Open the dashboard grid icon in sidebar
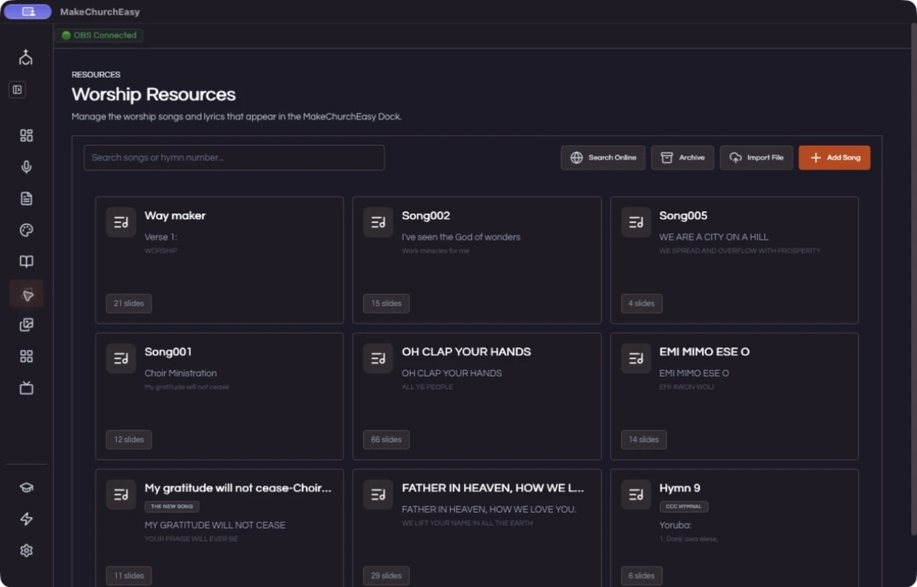 click(26, 135)
